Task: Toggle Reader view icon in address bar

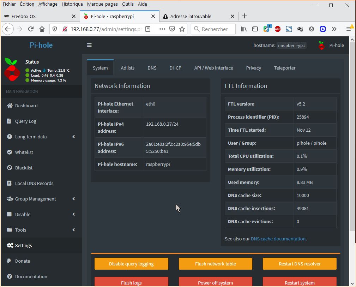Action: 148,29
